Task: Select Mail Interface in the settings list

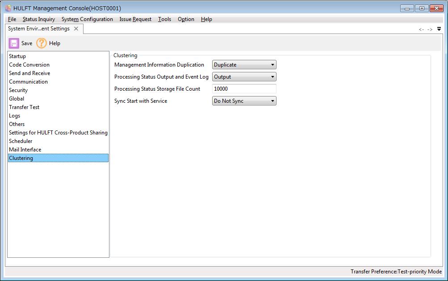Action: [58, 150]
